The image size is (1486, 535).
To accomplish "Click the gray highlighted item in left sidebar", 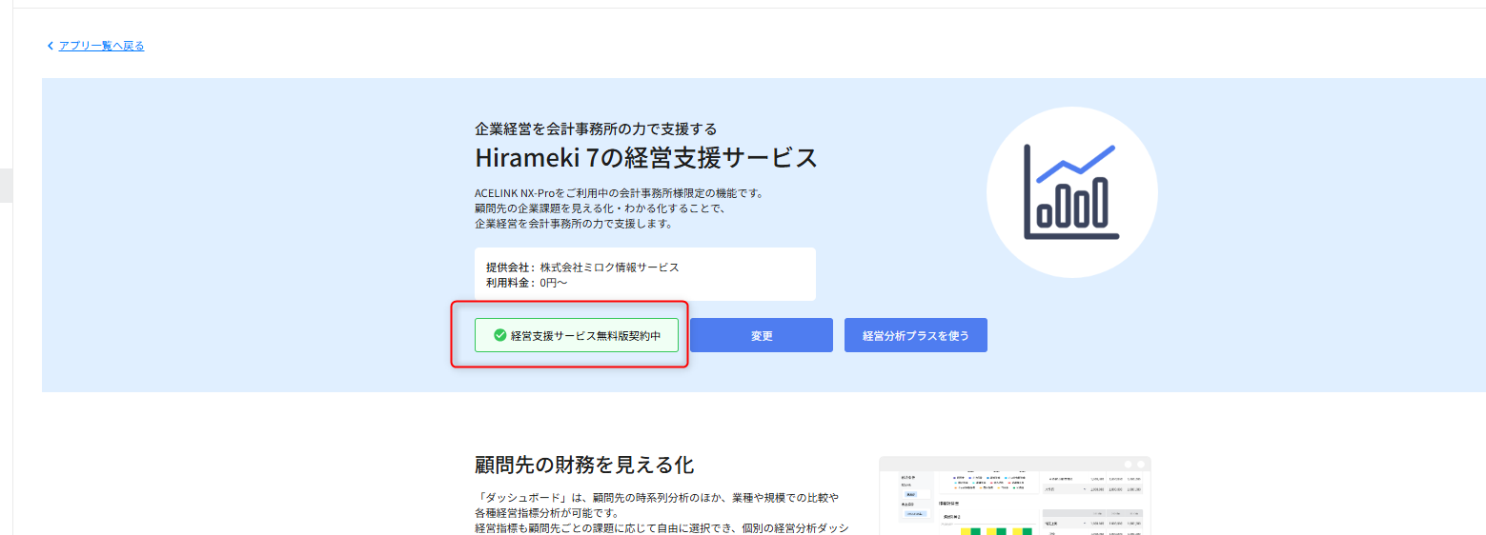I will (5, 186).
